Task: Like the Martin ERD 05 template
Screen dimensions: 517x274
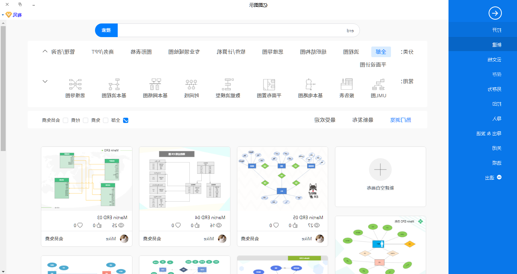Action: pos(296,225)
